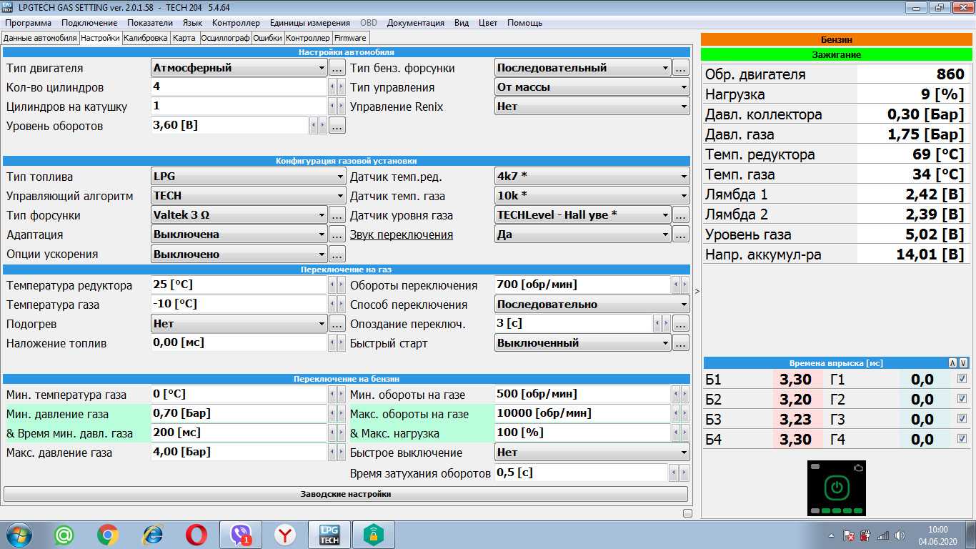Open the Подключение menu

[89, 23]
